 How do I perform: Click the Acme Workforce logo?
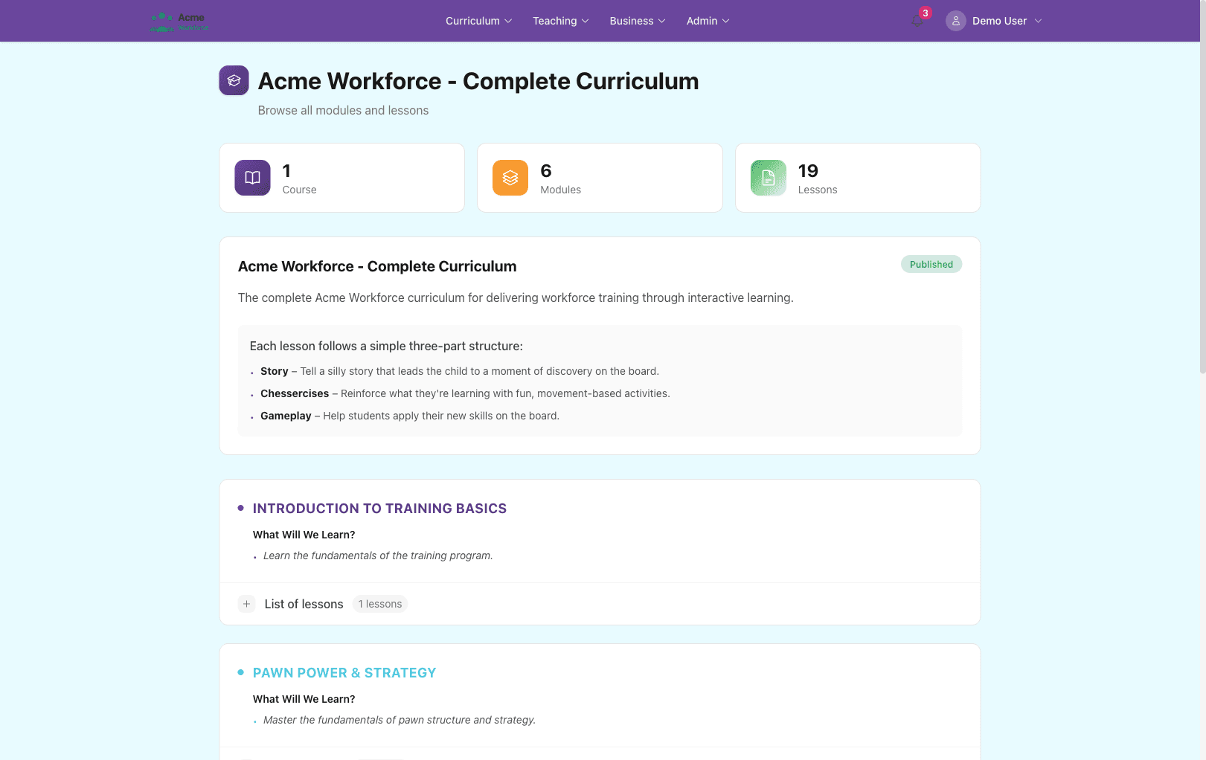pyautogui.click(x=178, y=21)
